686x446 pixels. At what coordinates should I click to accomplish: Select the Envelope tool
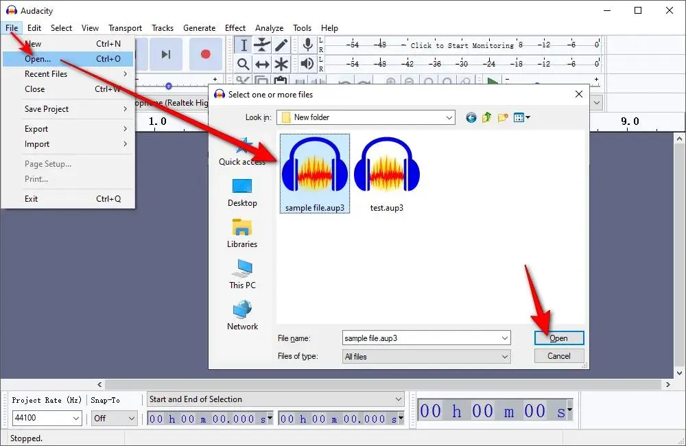coord(262,45)
